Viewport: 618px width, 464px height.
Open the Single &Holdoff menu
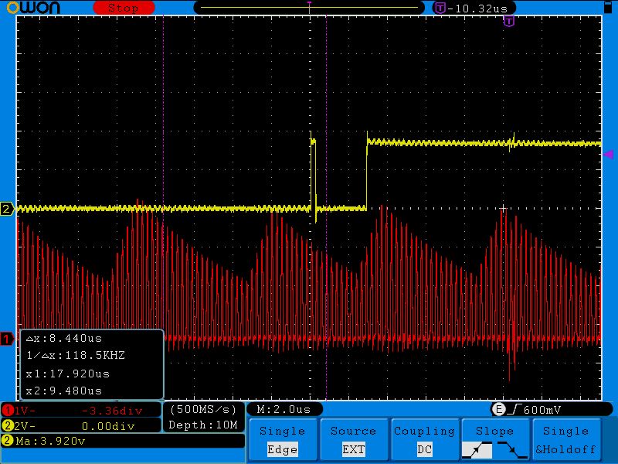coord(566,440)
